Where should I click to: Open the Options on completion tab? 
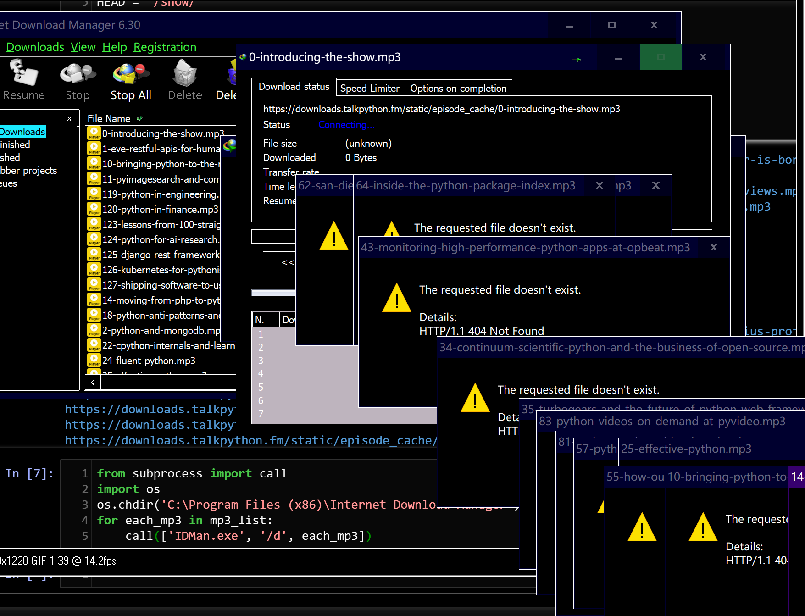tap(458, 88)
